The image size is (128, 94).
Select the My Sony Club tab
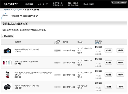pyautogui.click(x=73, y=4)
